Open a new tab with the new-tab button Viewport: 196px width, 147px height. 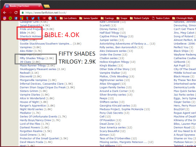[47, 6]
